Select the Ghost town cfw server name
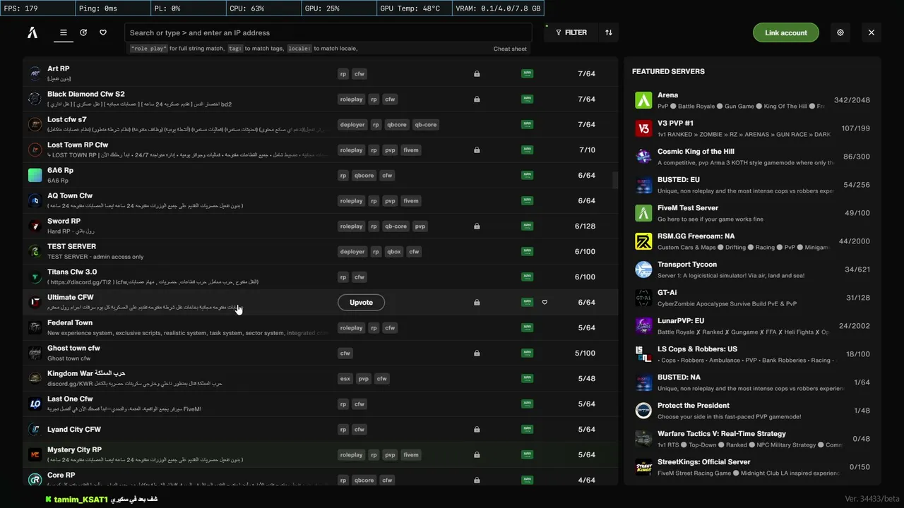This screenshot has width=904, height=508. click(73, 348)
